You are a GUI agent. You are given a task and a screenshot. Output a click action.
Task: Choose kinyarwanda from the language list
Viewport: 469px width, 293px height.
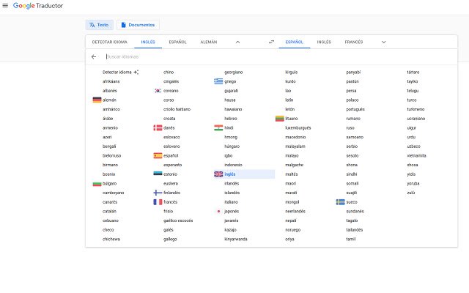click(x=236, y=239)
